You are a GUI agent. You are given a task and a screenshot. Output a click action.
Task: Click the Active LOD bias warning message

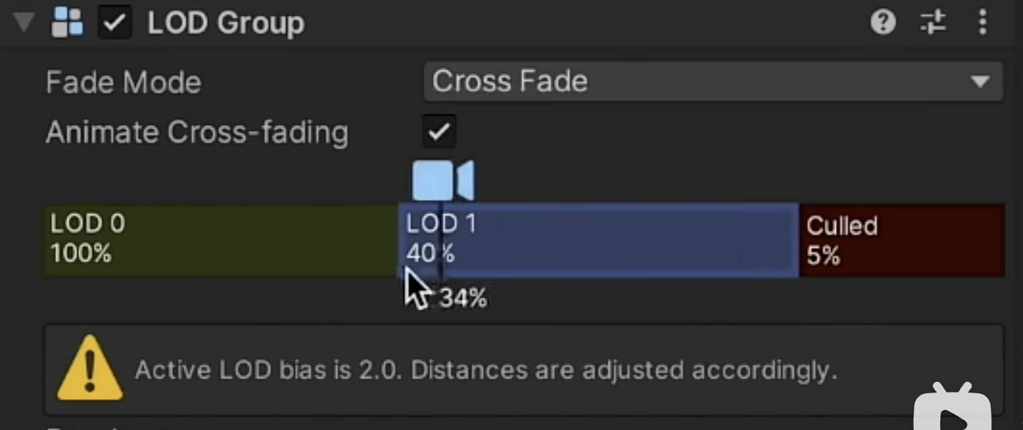click(x=486, y=370)
